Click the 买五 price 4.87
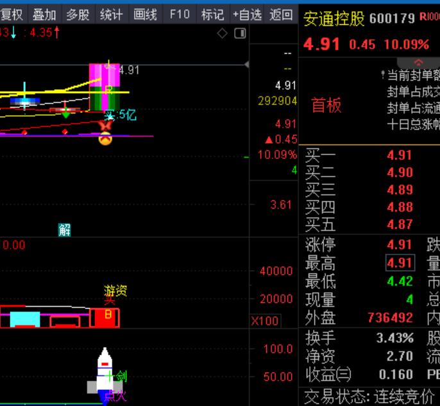This screenshot has width=440, height=406. [x=400, y=224]
